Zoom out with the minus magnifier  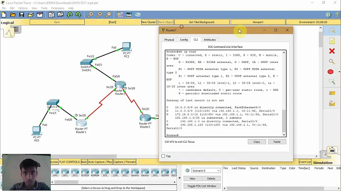click(x=108, y=15)
